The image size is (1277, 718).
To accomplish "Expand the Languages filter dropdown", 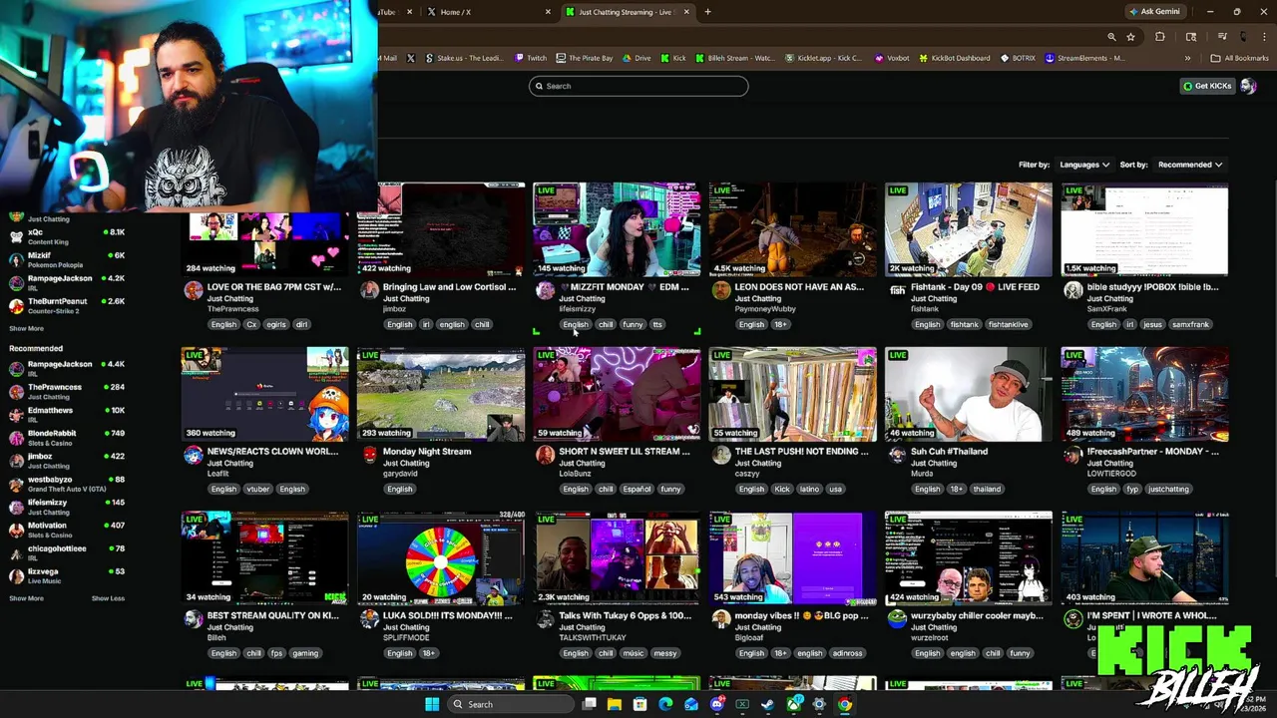I will [1084, 165].
